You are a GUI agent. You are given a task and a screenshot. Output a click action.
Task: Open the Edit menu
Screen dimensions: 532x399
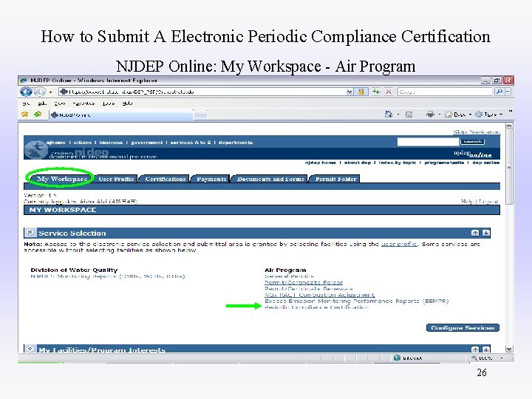(42, 103)
